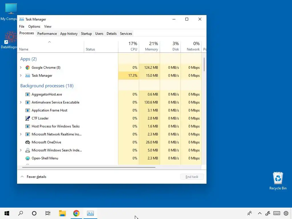Open taskbar Search magnifier
The image size is (292, 219).
tap(21, 213)
